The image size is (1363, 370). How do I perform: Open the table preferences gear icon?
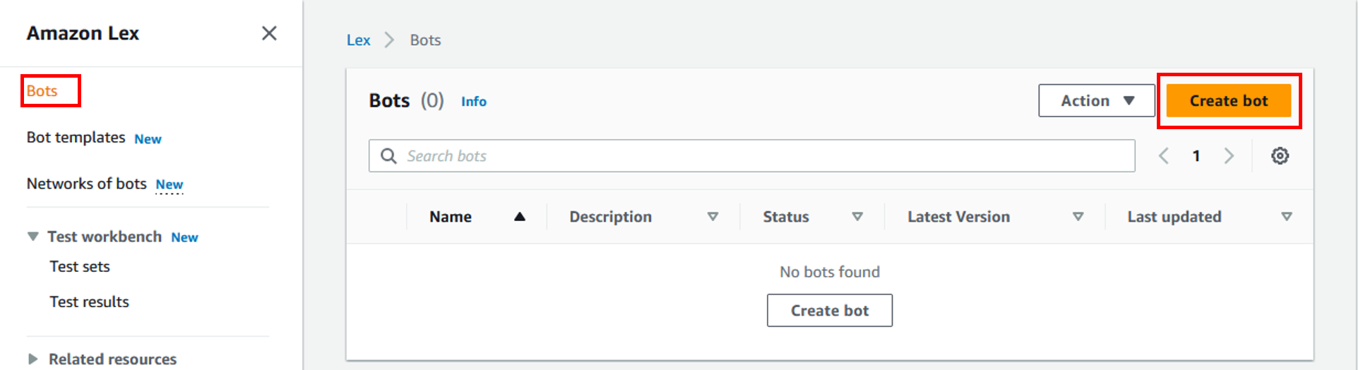tap(1280, 156)
